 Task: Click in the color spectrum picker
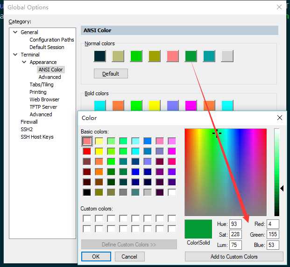[x=226, y=172]
